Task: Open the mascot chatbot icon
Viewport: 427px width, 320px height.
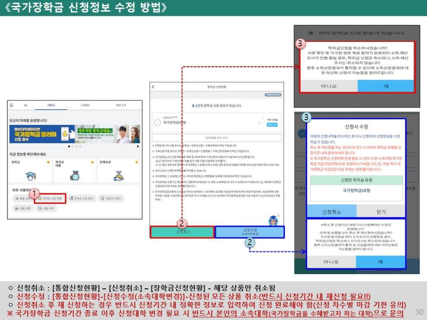Action: pyautogui.click(x=273, y=220)
